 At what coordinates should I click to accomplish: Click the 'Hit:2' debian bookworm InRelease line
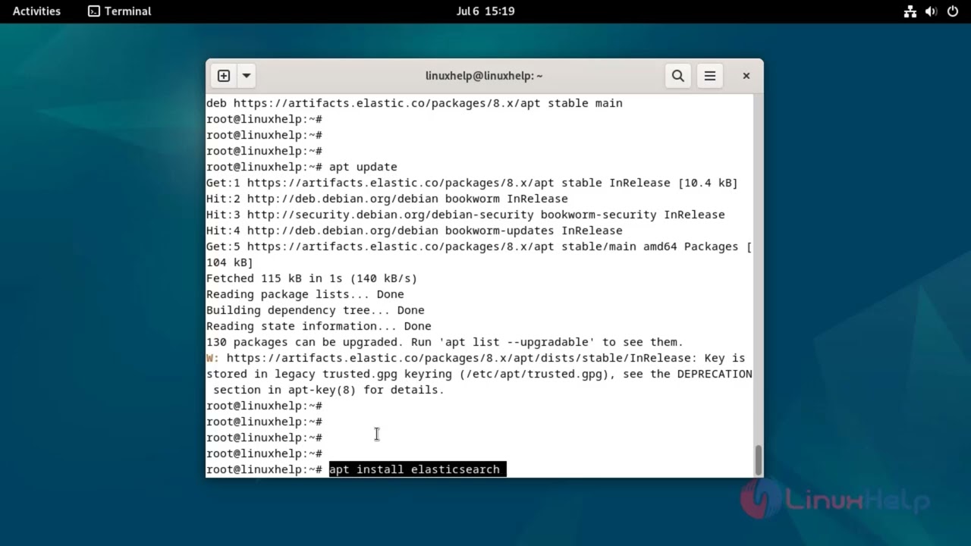point(387,199)
